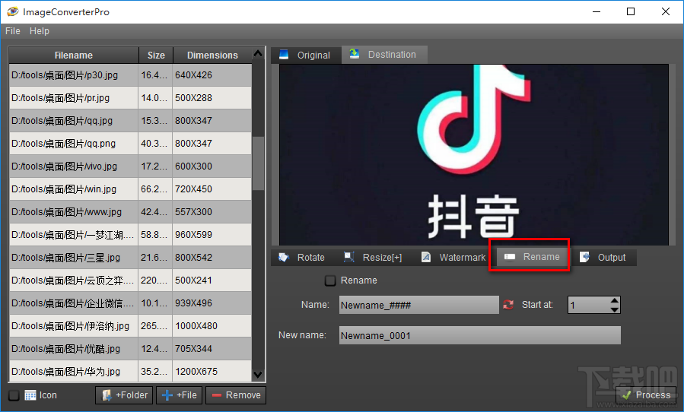
Task: Click the 500X241 dimensions cell
Action: 212,280
